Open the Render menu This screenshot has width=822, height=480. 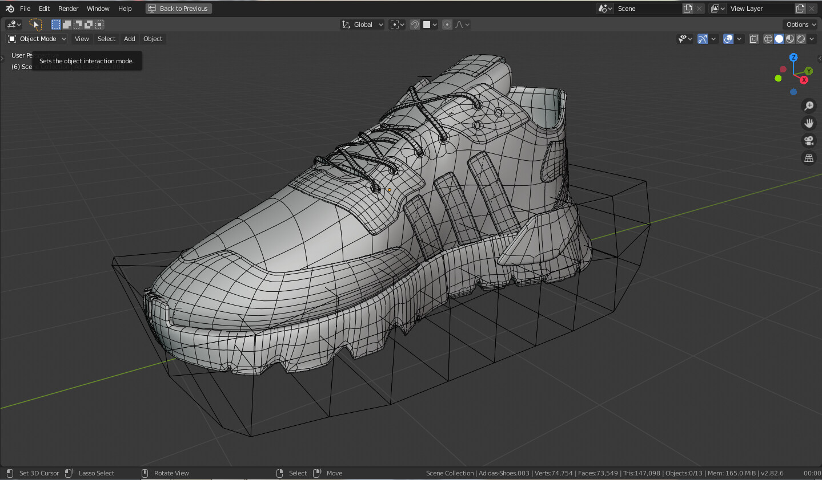coord(68,9)
